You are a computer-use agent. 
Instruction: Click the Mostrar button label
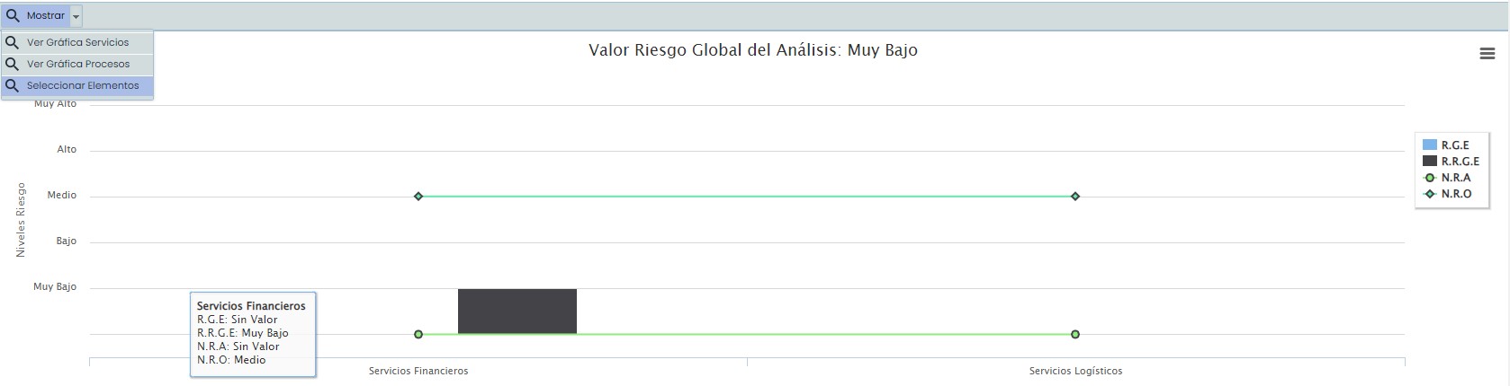click(46, 16)
